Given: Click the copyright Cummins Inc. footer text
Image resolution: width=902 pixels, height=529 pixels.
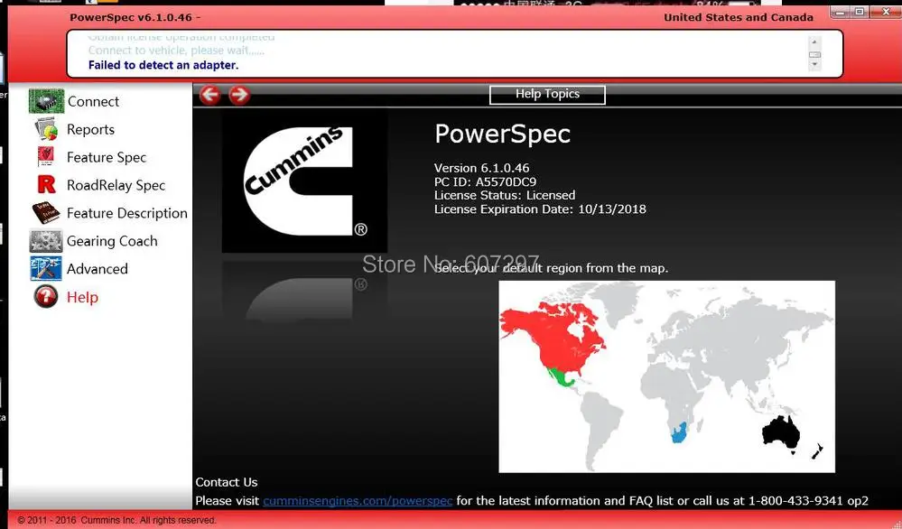Looking at the screenshot, I should (x=116, y=520).
